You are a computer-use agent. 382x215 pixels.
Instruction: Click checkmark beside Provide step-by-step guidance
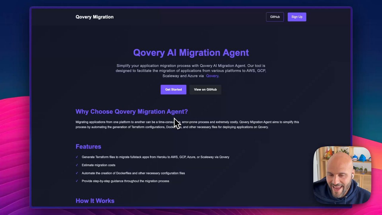coord(77,181)
